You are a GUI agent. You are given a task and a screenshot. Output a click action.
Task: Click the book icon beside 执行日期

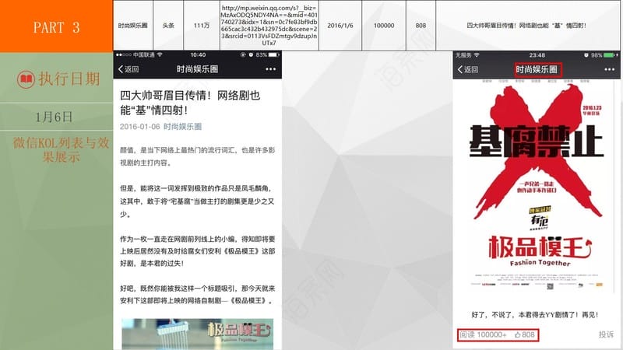click(26, 79)
